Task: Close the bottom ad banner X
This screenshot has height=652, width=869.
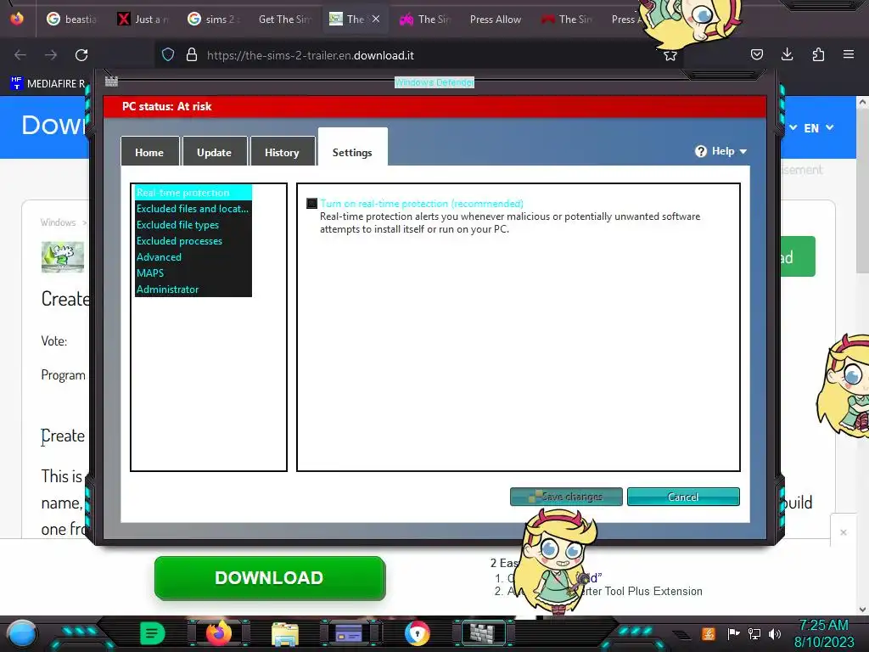Action: point(844,532)
